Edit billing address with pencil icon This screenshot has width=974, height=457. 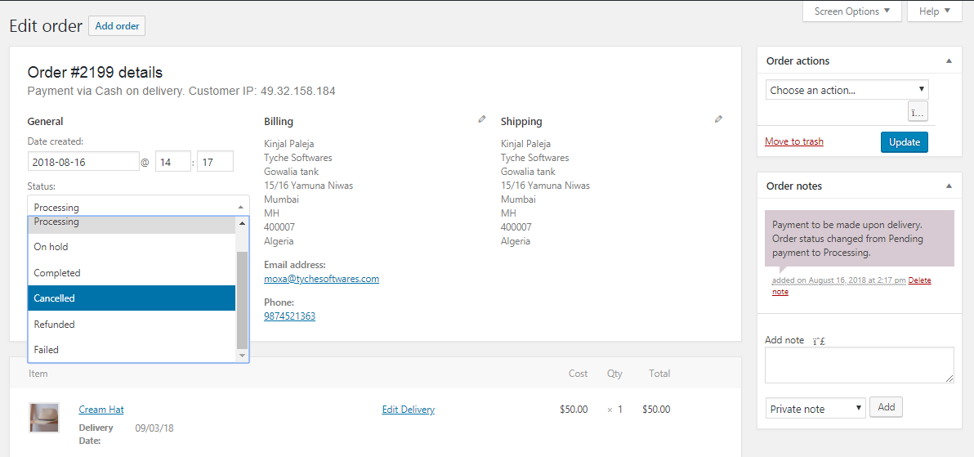point(482,119)
